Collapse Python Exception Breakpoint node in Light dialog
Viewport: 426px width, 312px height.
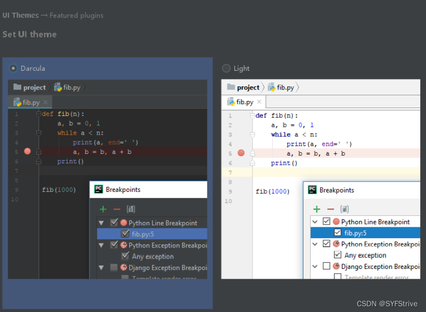pos(315,244)
